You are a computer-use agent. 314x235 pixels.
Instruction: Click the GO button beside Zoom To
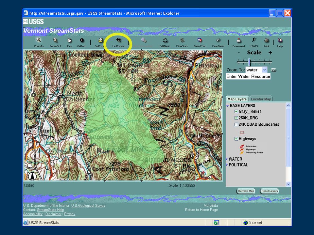(x=273, y=70)
